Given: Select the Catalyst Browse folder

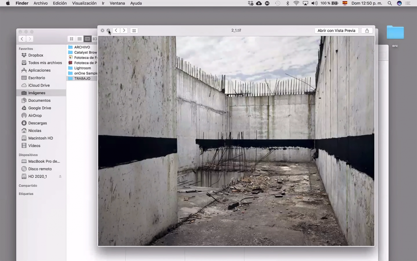Looking at the screenshot, I should [x=82, y=52].
